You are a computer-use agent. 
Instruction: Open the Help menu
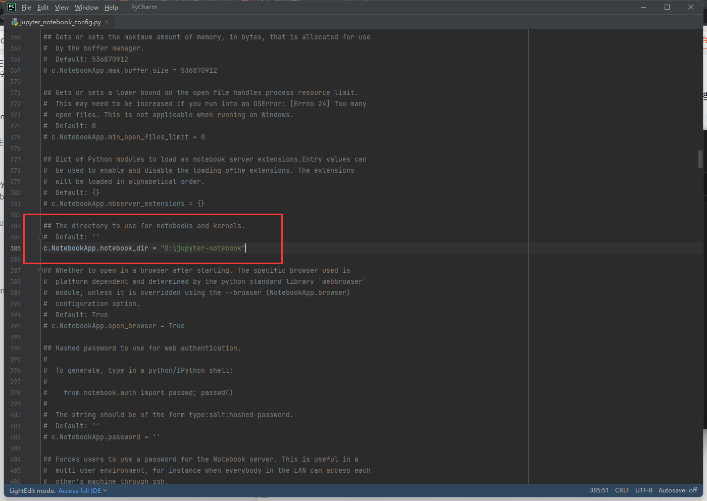tap(111, 7)
